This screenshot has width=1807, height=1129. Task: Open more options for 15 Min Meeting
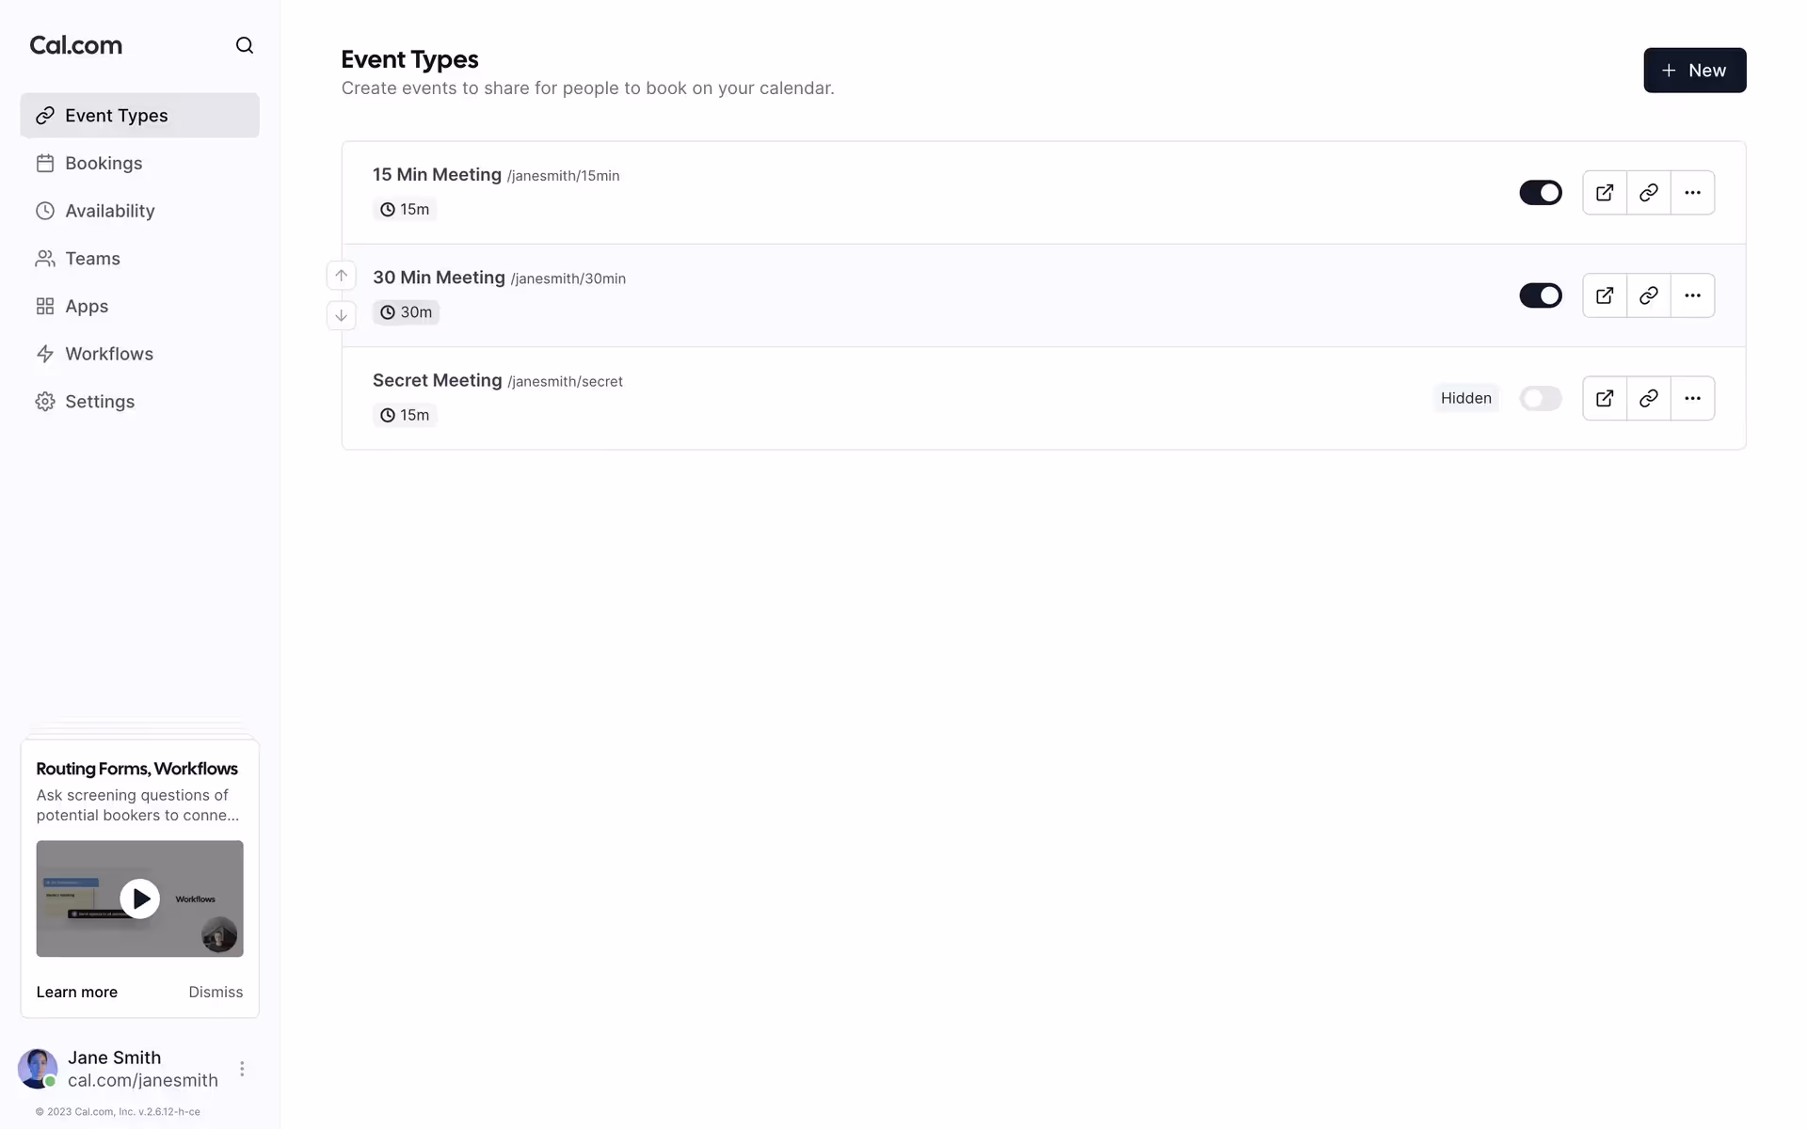[x=1692, y=193]
